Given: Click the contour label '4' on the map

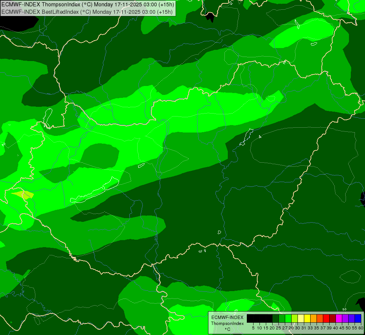Looking at the screenshot, I should coord(260,137).
